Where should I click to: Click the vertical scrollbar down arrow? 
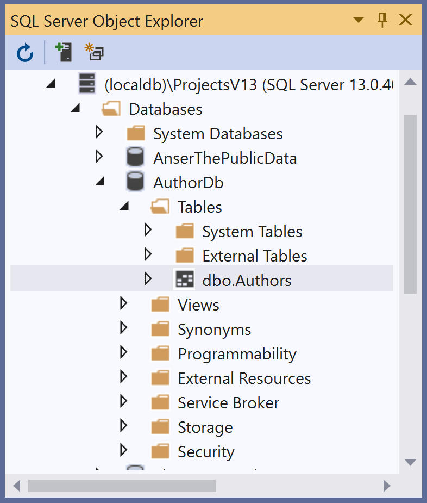pyautogui.click(x=410, y=462)
